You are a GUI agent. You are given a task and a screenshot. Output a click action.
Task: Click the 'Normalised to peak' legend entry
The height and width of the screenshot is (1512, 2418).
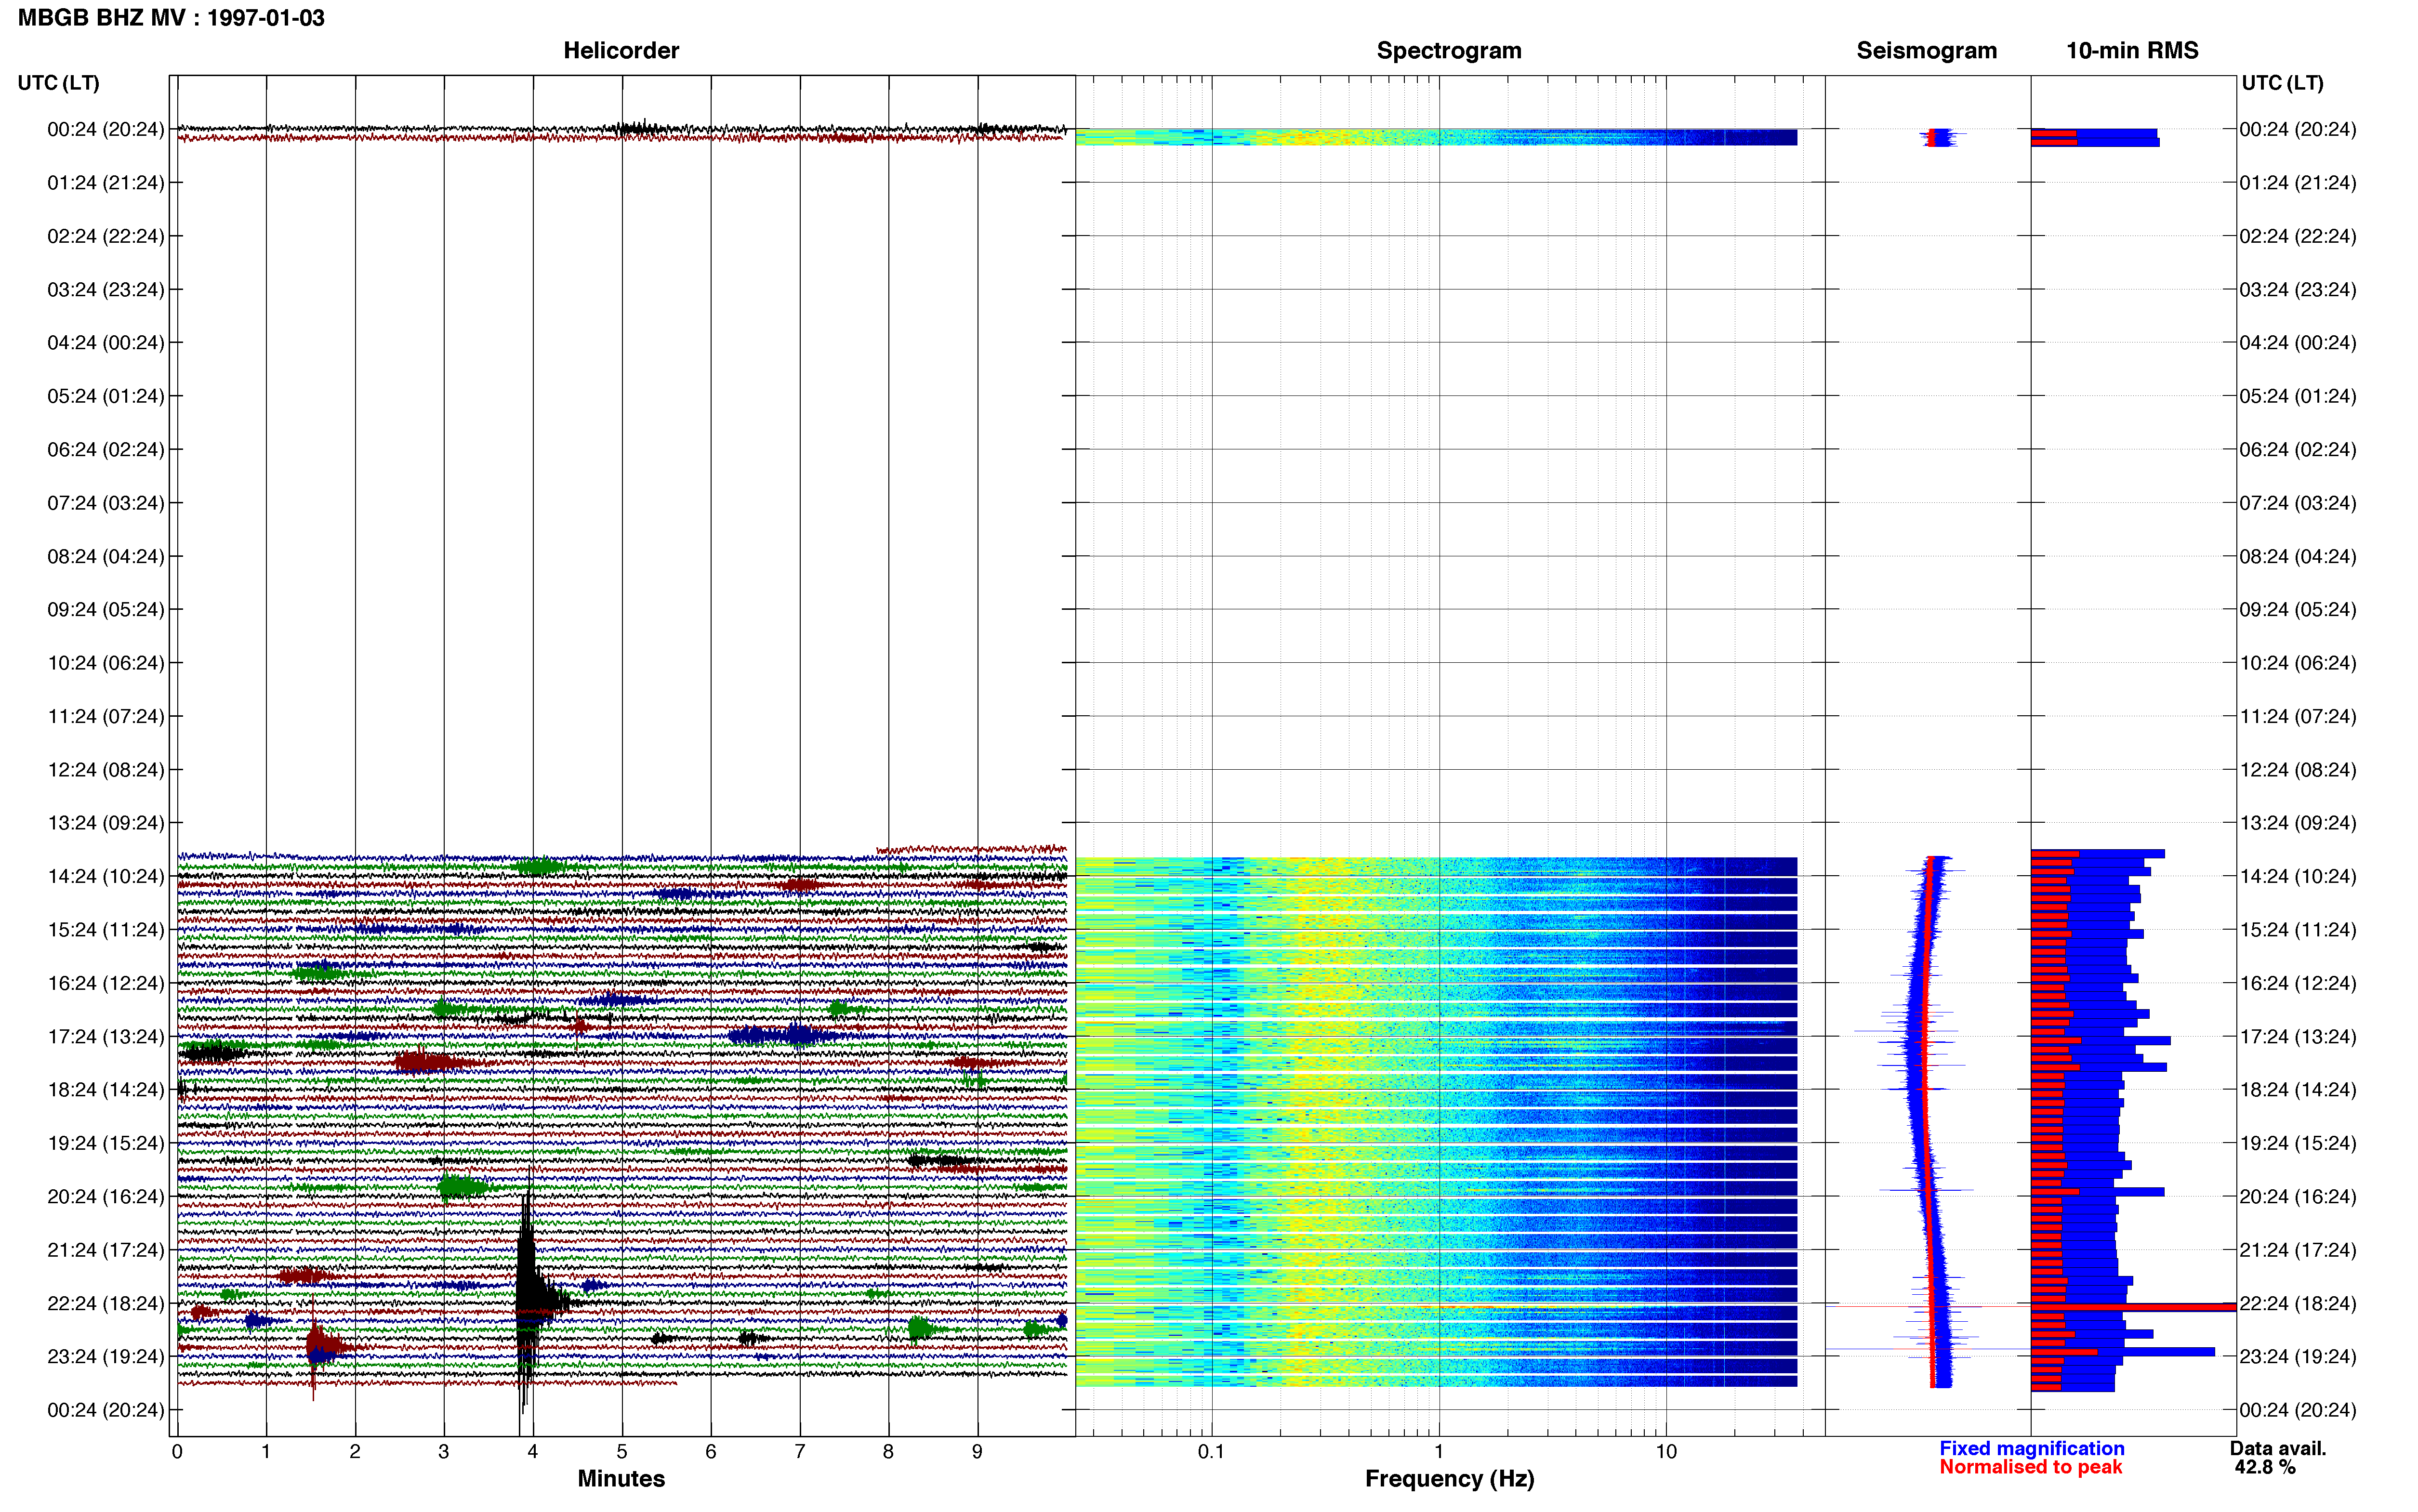point(2030,1467)
